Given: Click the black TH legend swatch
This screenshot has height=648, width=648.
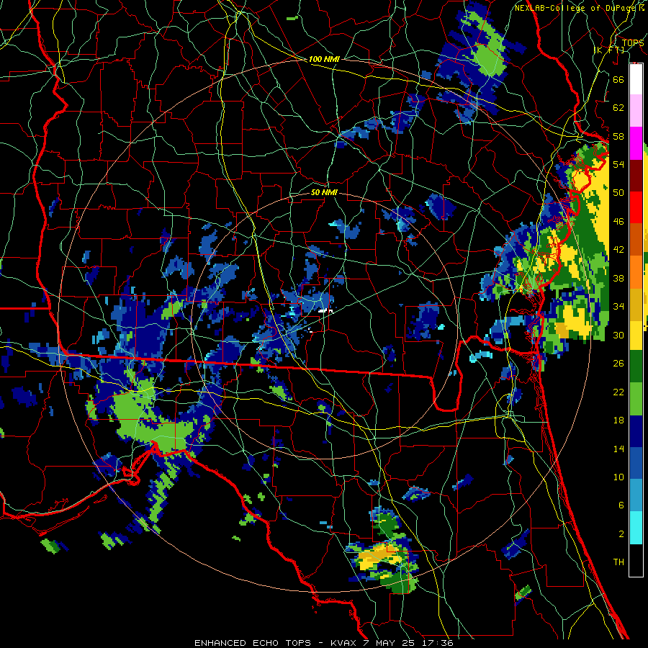Looking at the screenshot, I should coord(636,560).
